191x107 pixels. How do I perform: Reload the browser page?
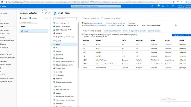[2, 2]
